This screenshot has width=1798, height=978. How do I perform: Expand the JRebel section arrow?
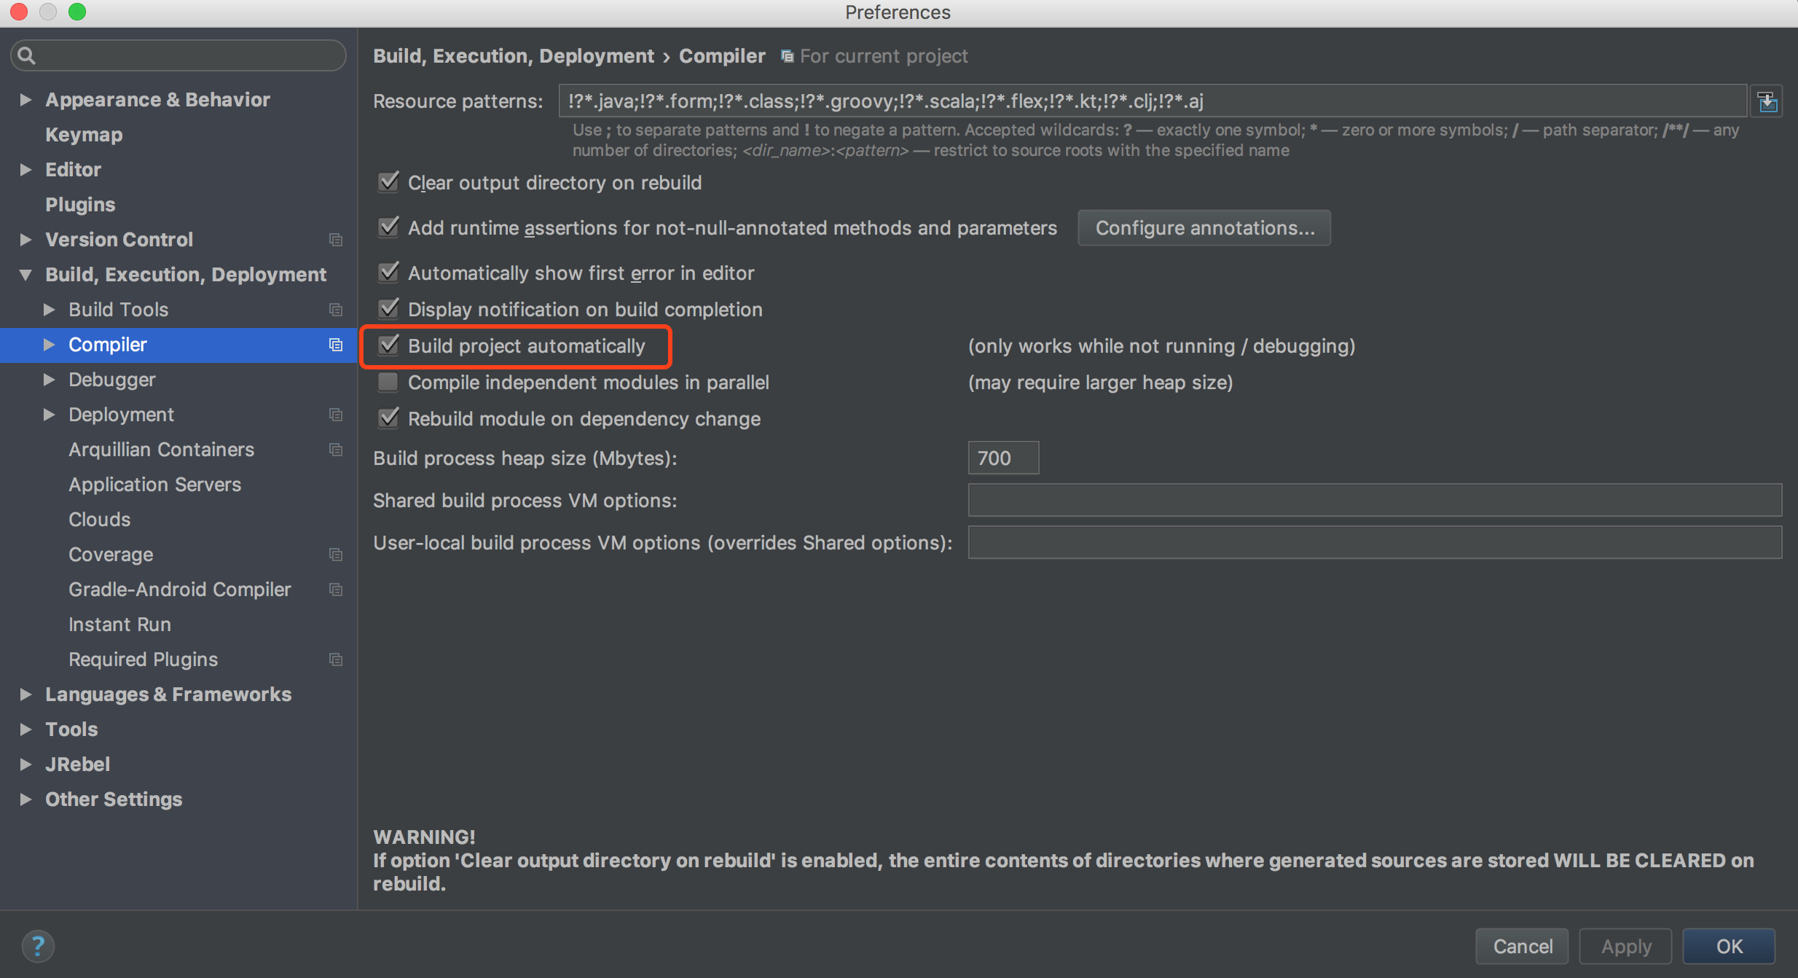(x=25, y=764)
